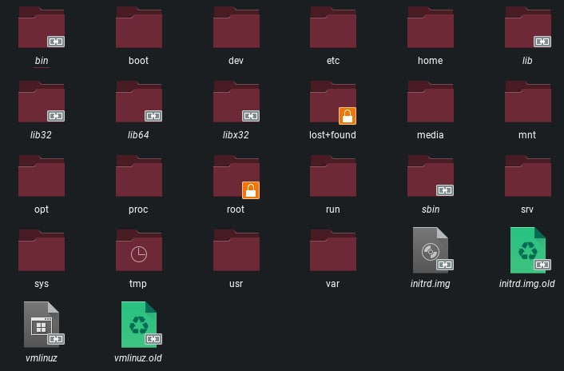
Task: Select the bin symlink folder icon
Action: click(x=42, y=27)
